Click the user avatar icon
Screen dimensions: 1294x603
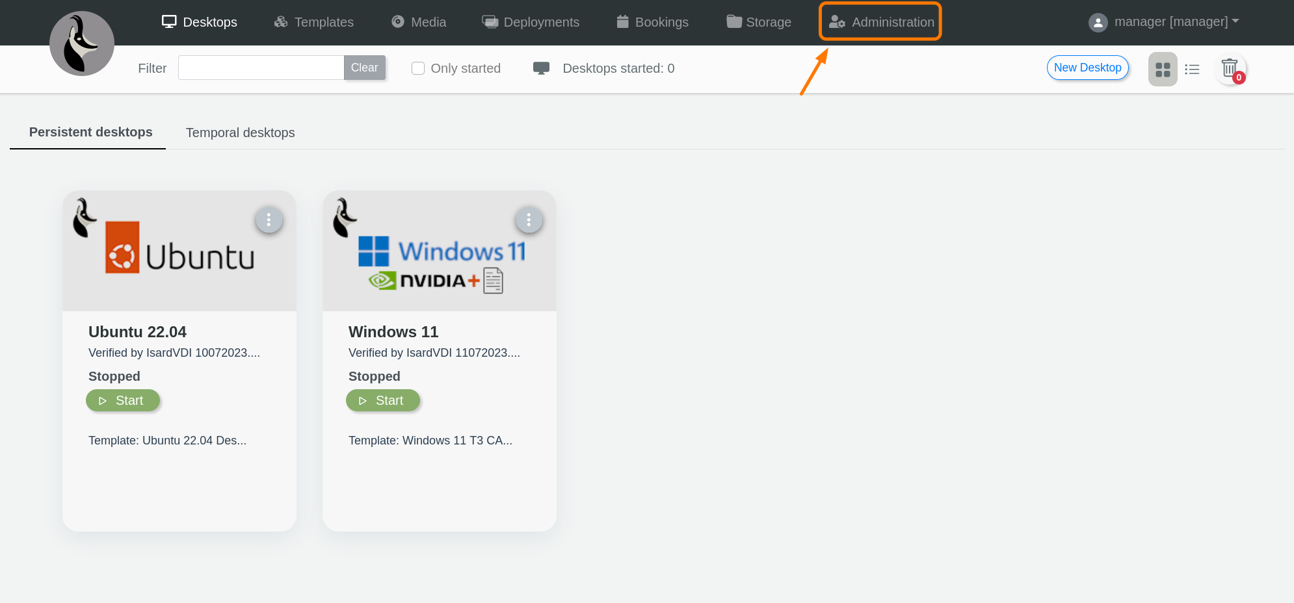[x=1098, y=23]
